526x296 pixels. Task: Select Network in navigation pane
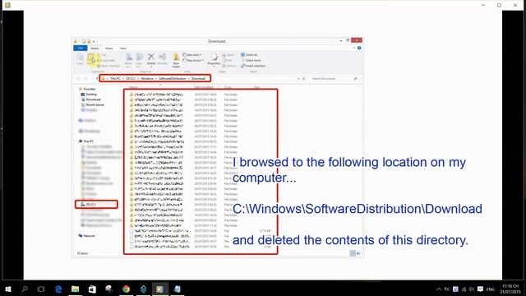point(87,236)
